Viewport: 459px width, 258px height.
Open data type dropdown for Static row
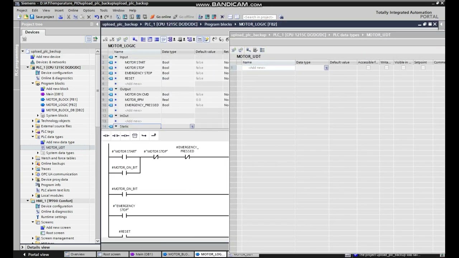click(x=192, y=126)
